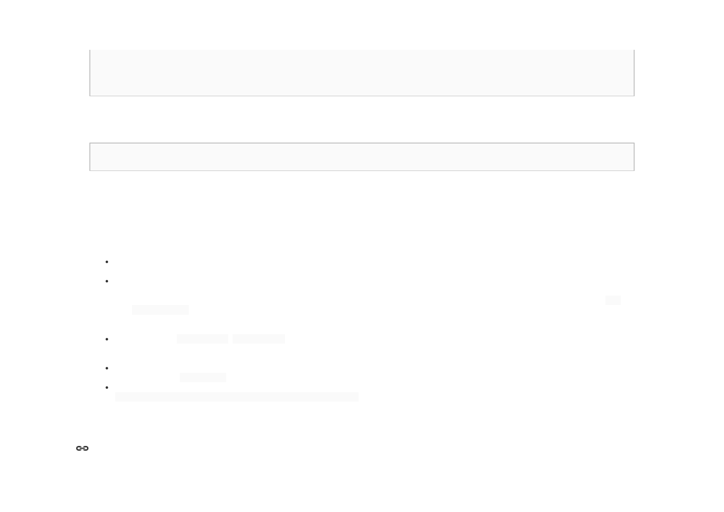Click the first of two adjacent inline code spans

click(202, 339)
